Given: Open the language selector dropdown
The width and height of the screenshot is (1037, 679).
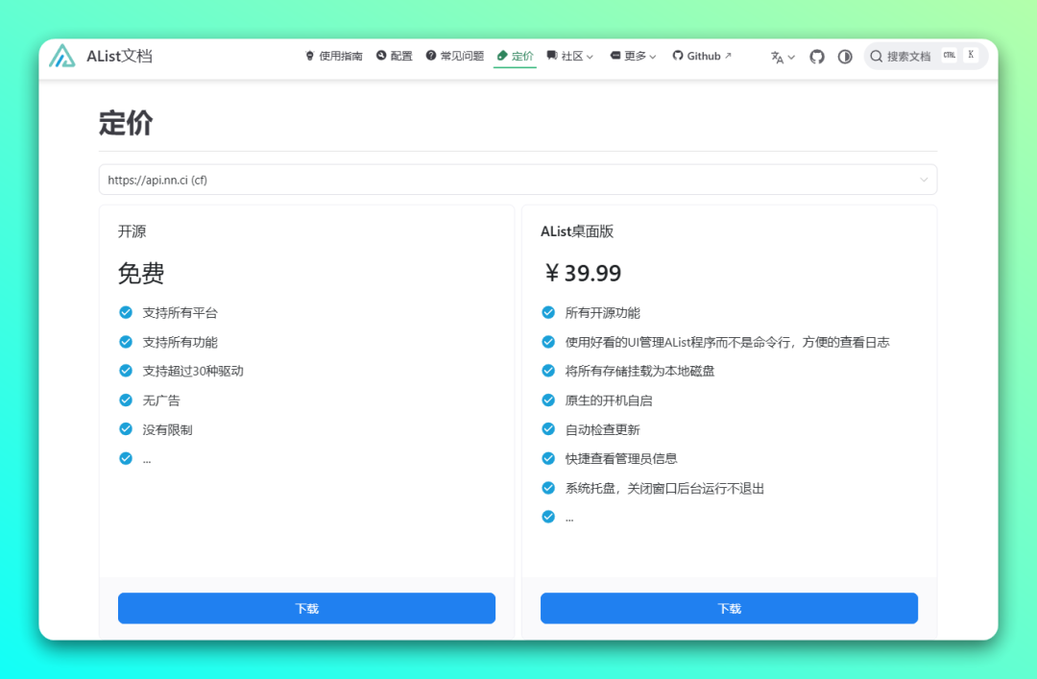Looking at the screenshot, I should [x=783, y=57].
